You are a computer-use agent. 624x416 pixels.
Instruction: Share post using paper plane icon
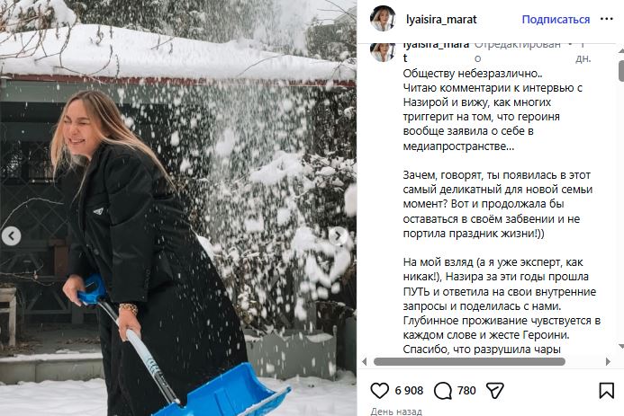(495, 391)
